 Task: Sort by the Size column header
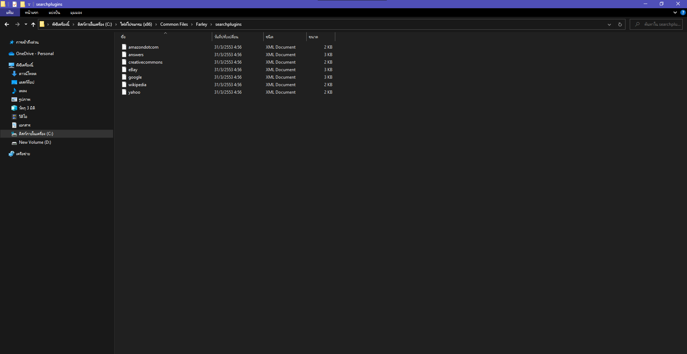[x=321, y=37]
